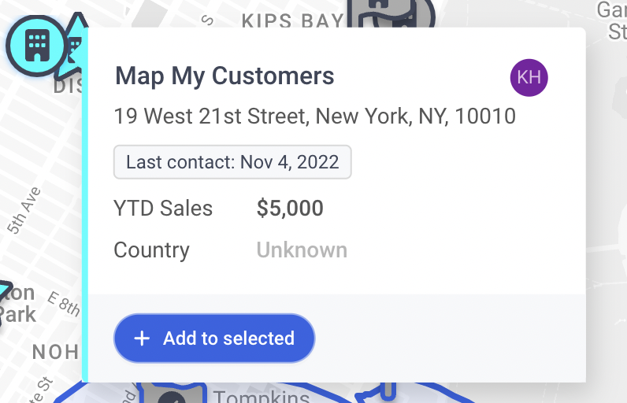Click the Add to selected button

214,338
